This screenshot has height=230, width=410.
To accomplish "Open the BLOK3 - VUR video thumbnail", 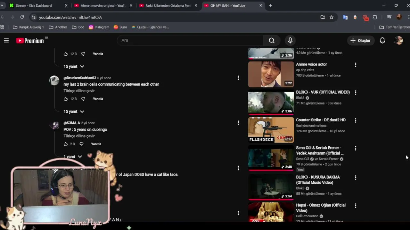I will (x=271, y=102).
